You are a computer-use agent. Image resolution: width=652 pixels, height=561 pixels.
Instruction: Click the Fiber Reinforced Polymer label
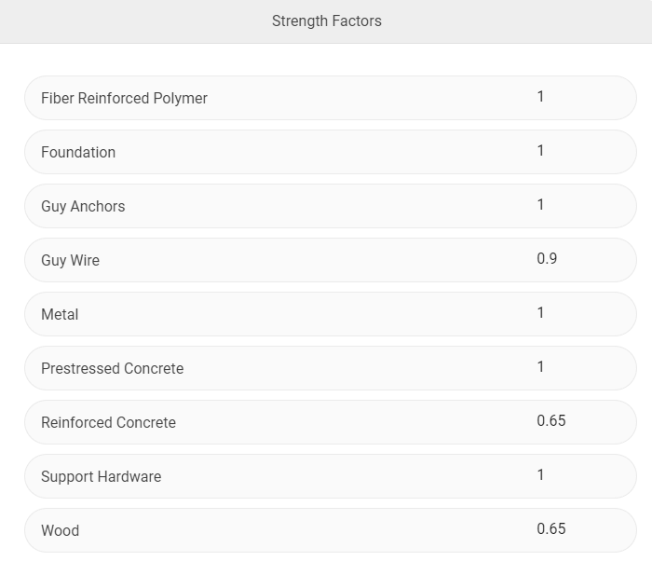pos(124,98)
